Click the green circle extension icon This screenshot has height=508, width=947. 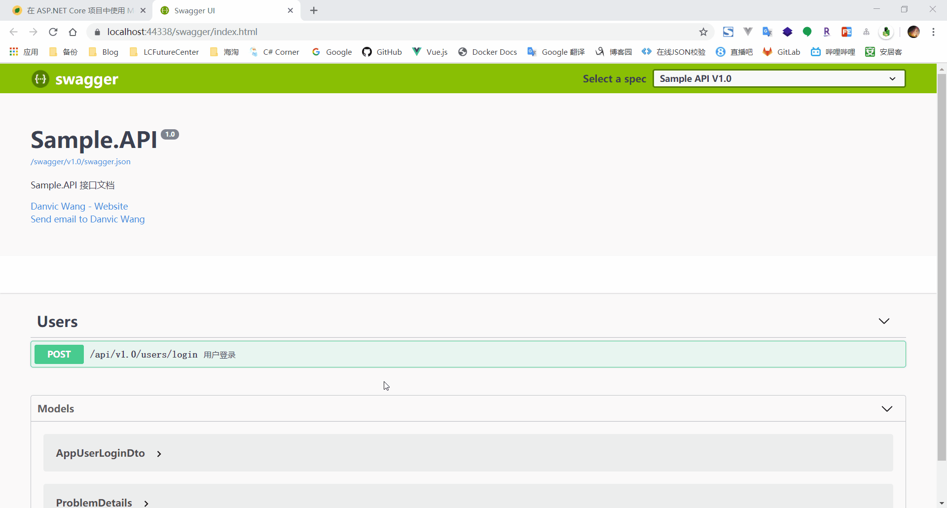[x=807, y=32]
